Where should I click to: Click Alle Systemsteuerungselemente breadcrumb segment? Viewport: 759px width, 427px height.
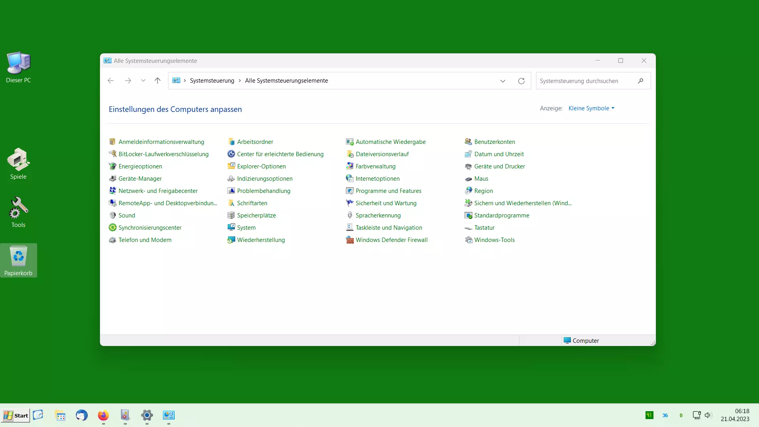click(286, 81)
